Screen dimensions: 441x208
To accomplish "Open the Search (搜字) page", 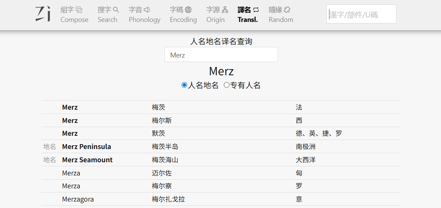I will (x=108, y=15).
